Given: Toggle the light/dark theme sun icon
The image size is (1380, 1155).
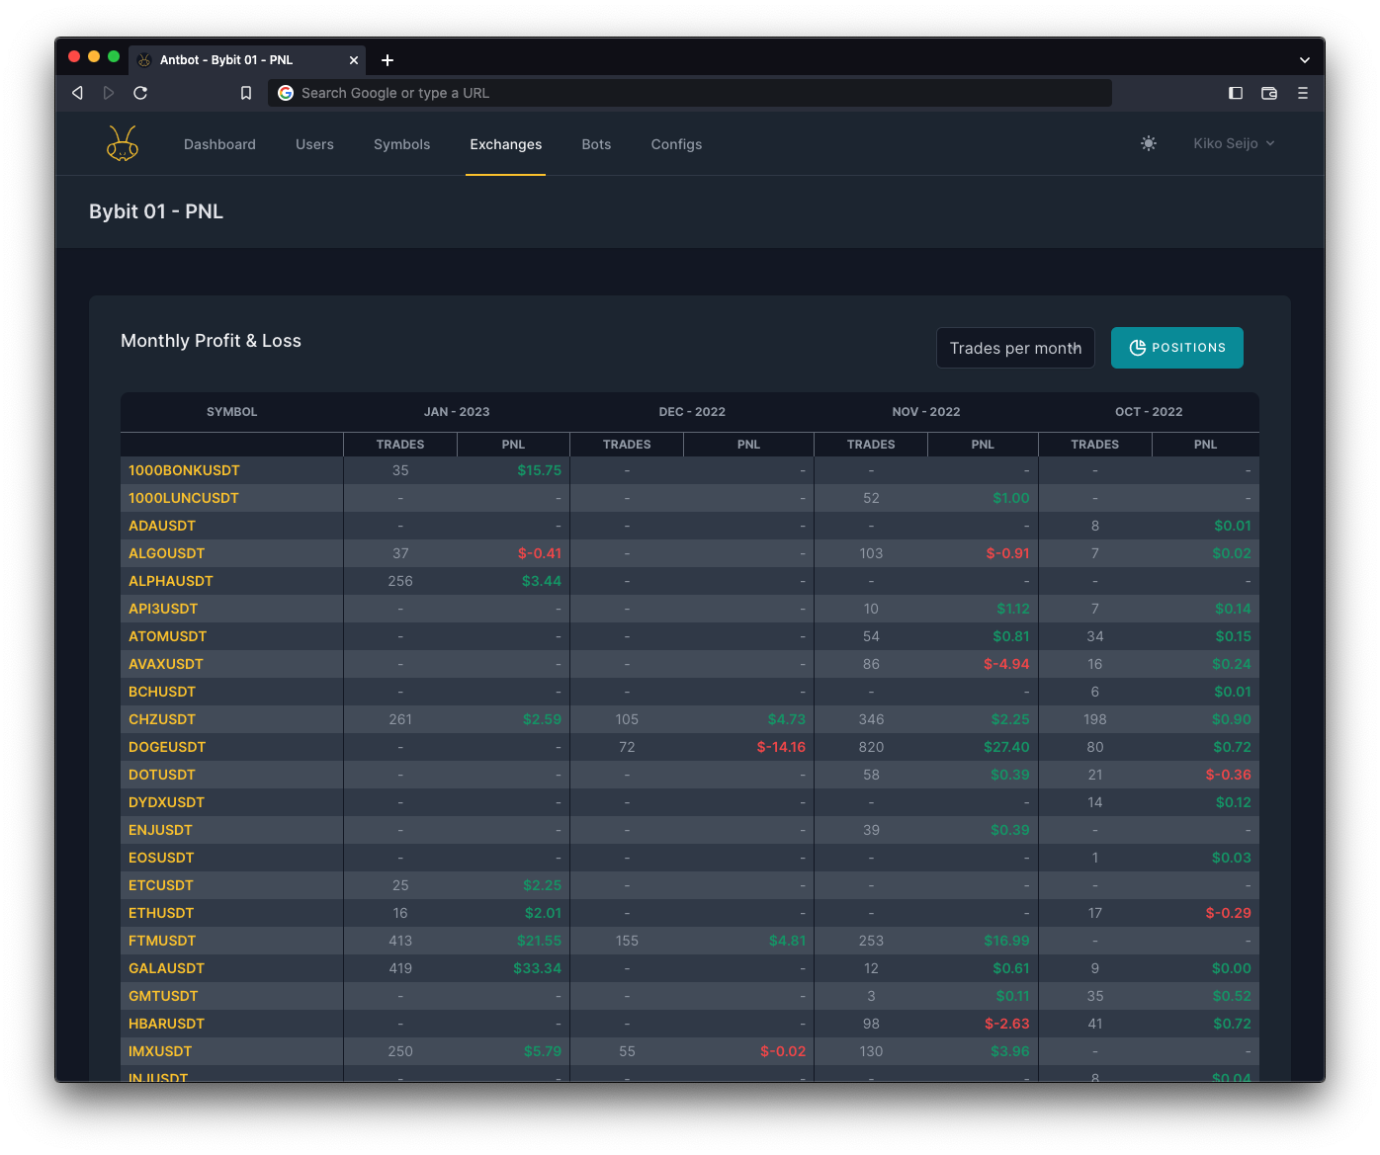Looking at the screenshot, I should click(x=1148, y=144).
